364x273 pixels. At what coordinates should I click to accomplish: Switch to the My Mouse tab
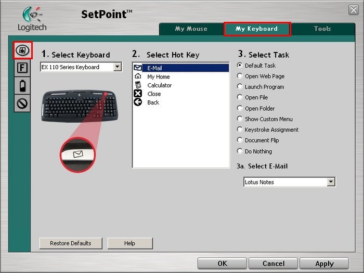click(191, 29)
